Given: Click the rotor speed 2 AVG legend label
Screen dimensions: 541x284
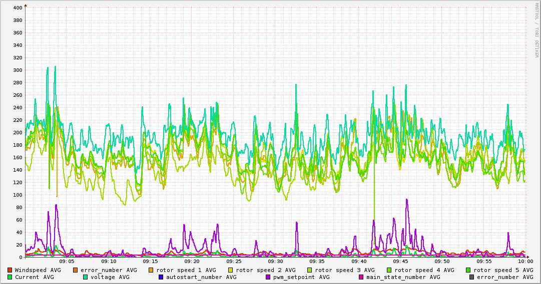Looking at the screenshot, I should tap(265, 270).
